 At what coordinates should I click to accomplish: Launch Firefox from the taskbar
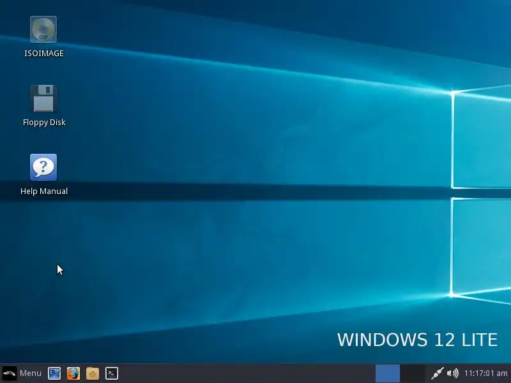73,373
